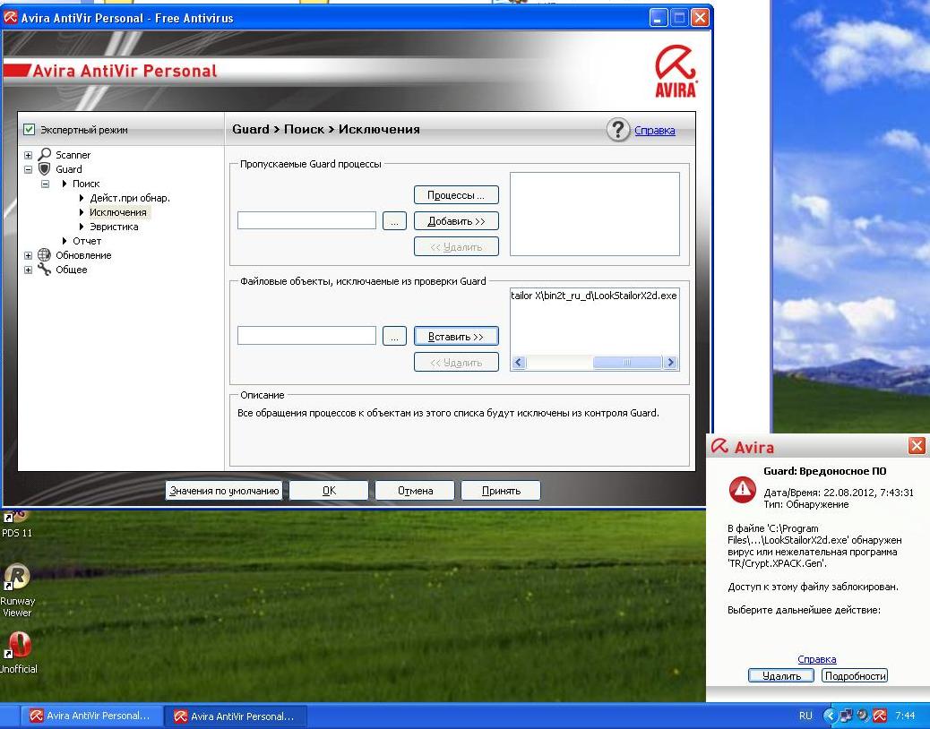
Task: Click the Отмена button
Action: click(x=415, y=491)
